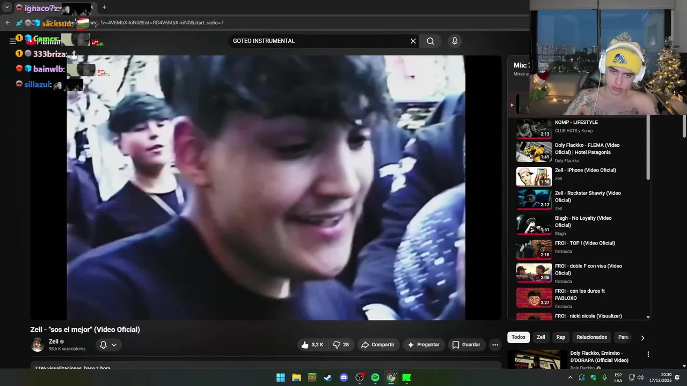
Task: Clear the search box with the X icon
Action: (413, 41)
